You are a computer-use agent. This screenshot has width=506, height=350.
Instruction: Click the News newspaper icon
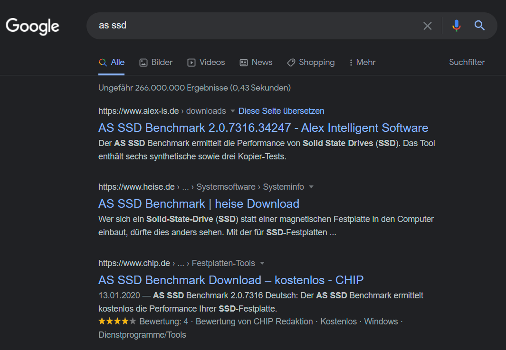(244, 63)
